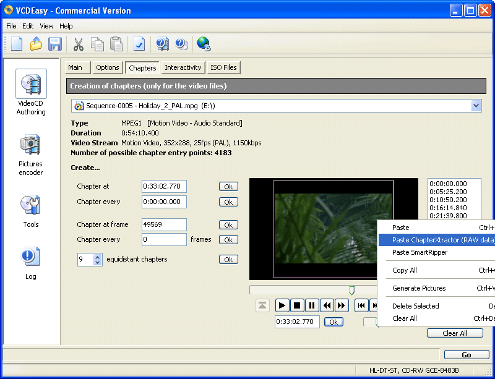
Task: Click Ok next to the frames field
Action: tap(228, 240)
